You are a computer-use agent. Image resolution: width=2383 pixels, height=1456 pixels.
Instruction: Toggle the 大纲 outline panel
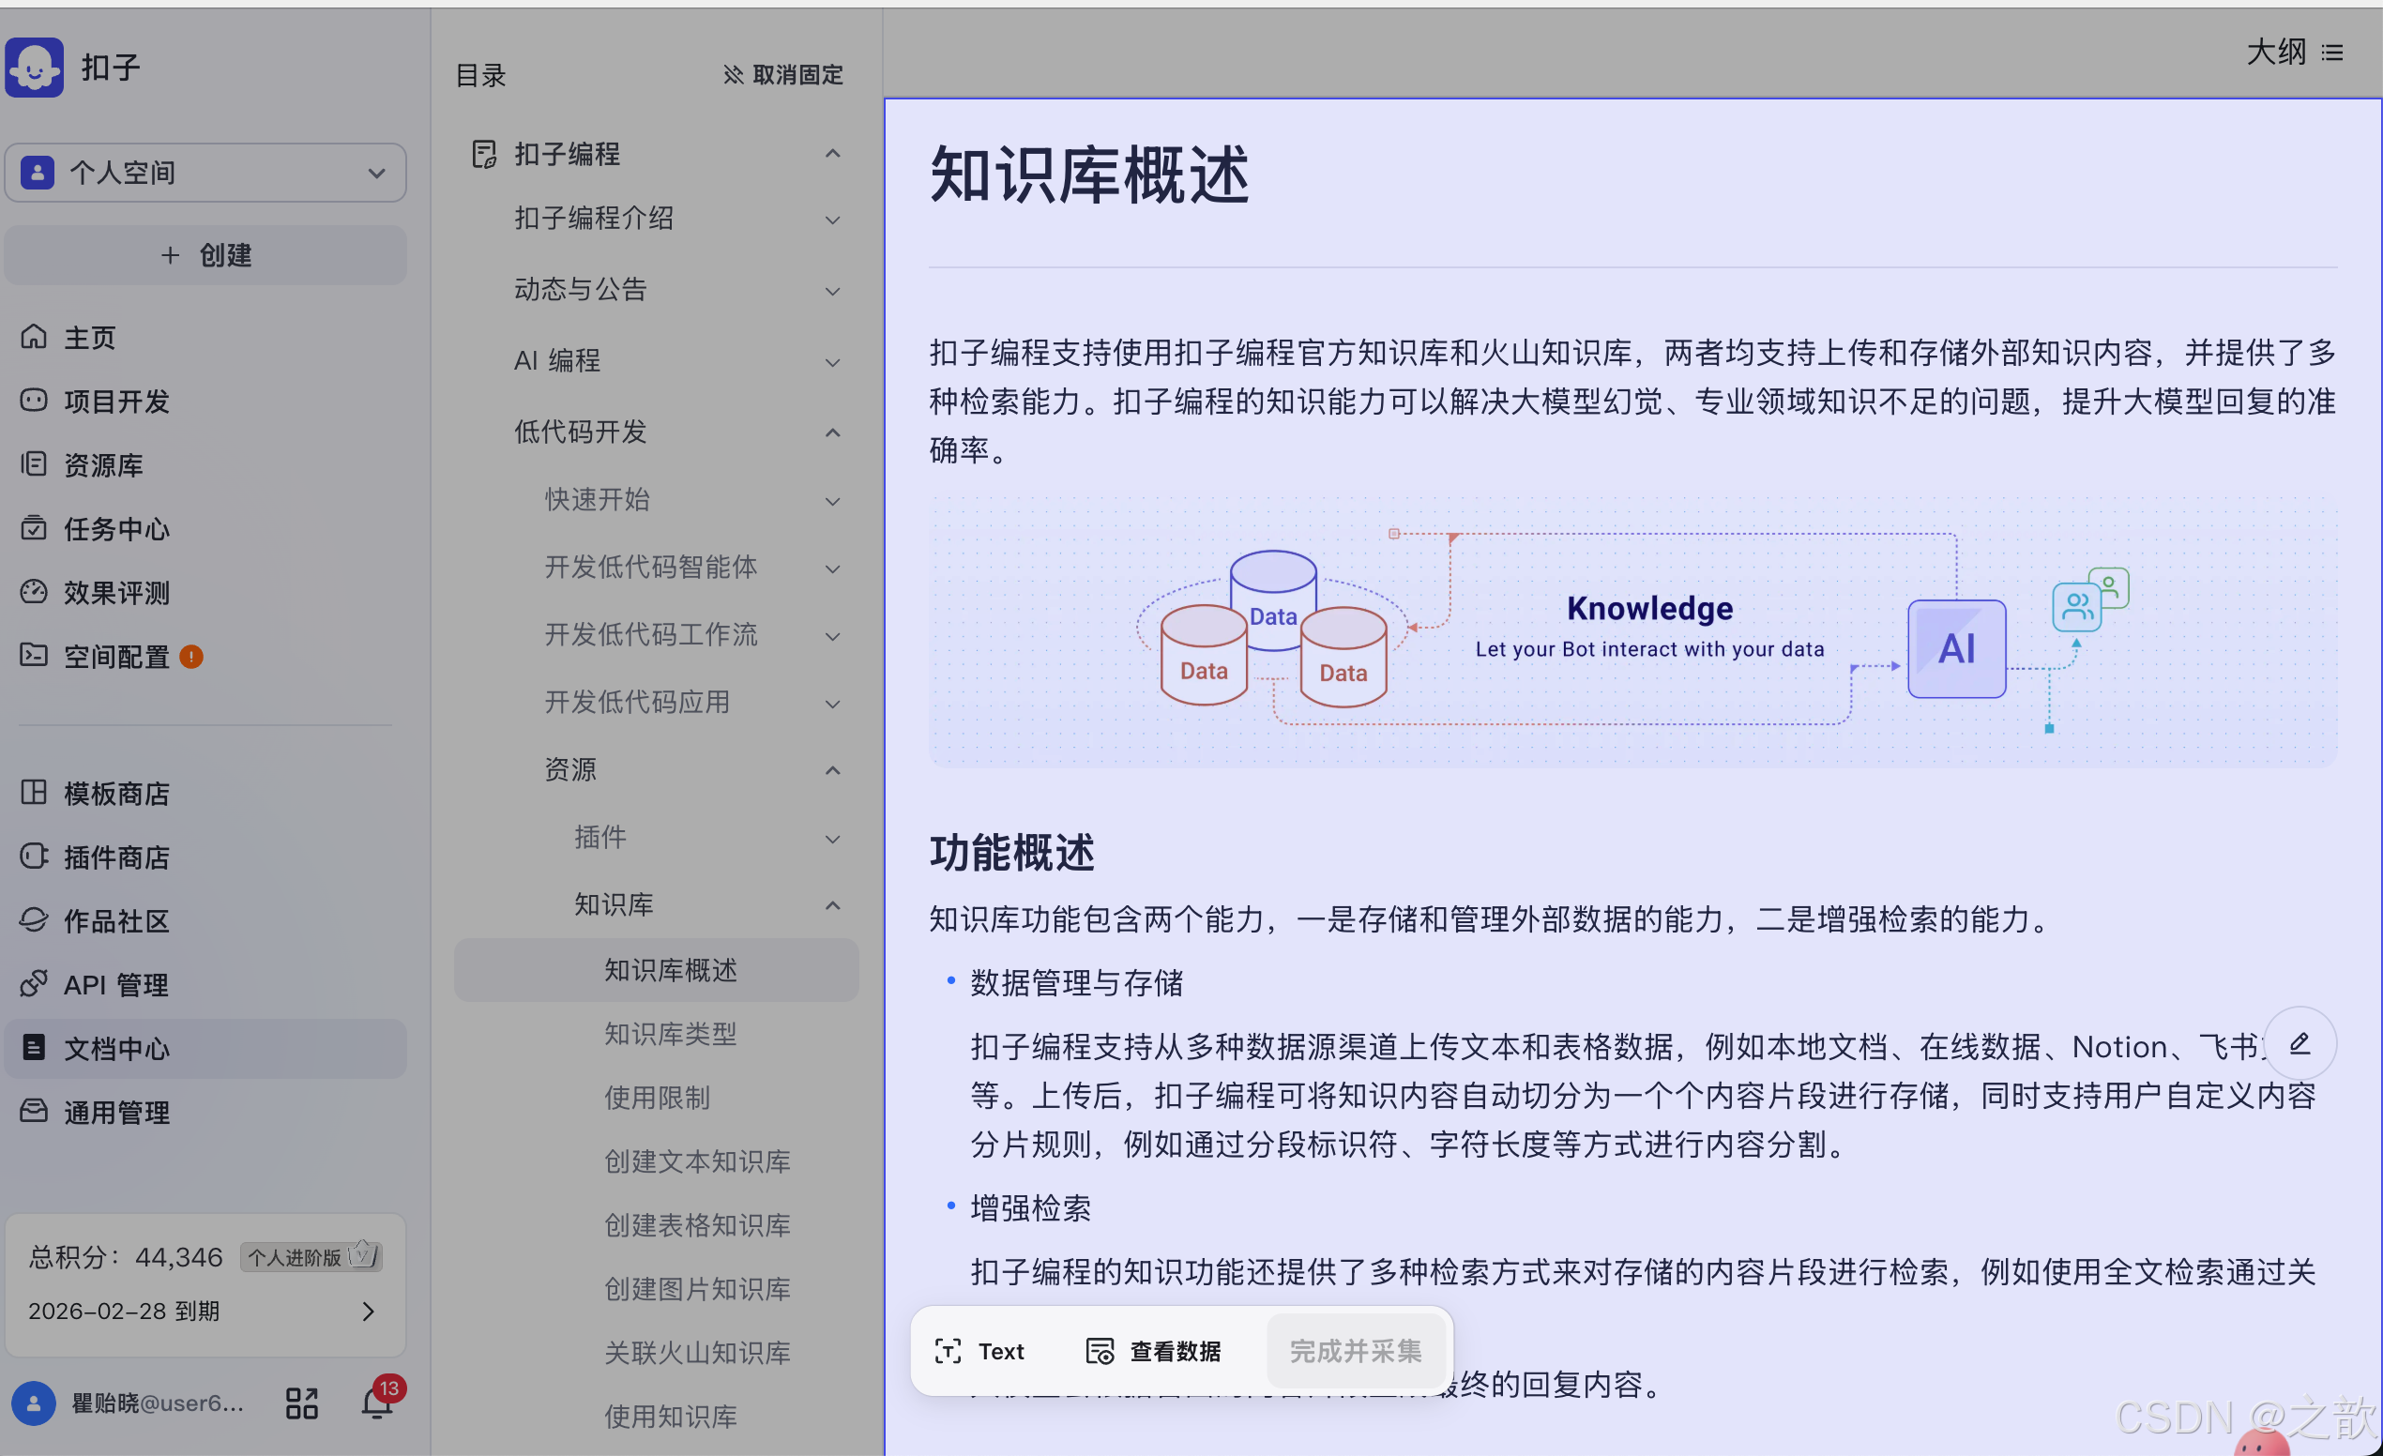point(2298,53)
